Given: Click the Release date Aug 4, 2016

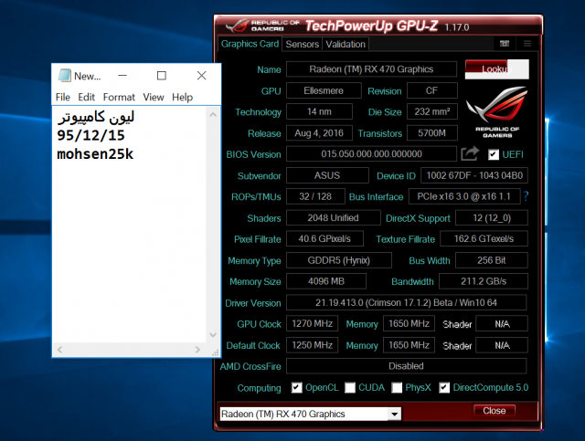Looking at the screenshot, I should pos(319,133).
